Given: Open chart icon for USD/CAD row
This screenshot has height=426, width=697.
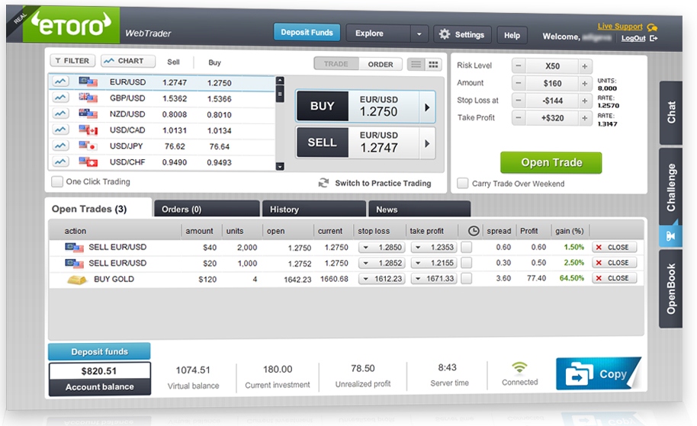Looking at the screenshot, I should [60, 130].
